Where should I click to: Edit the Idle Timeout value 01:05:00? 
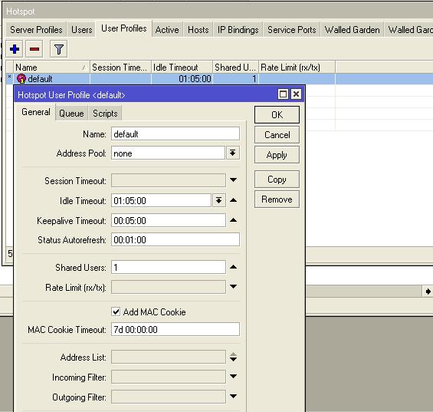coord(161,200)
